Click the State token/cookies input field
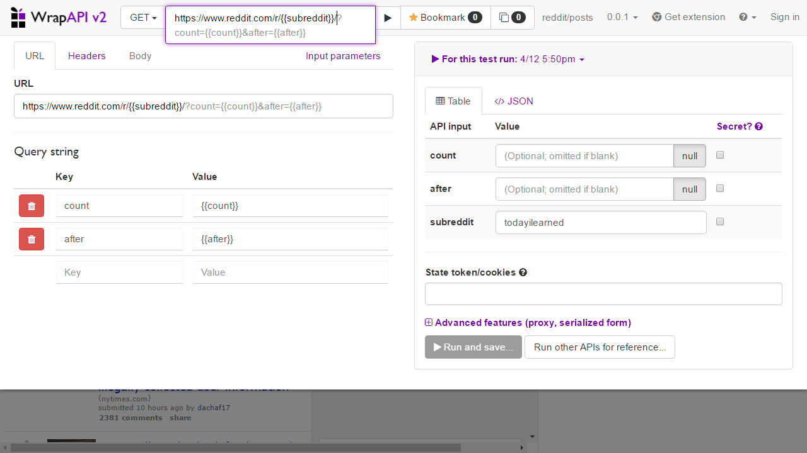The width and height of the screenshot is (807, 453). click(603, 294)
